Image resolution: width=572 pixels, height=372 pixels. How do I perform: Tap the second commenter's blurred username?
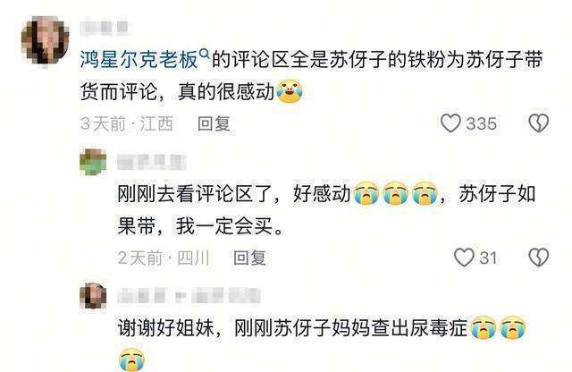(x=151, y=162)
